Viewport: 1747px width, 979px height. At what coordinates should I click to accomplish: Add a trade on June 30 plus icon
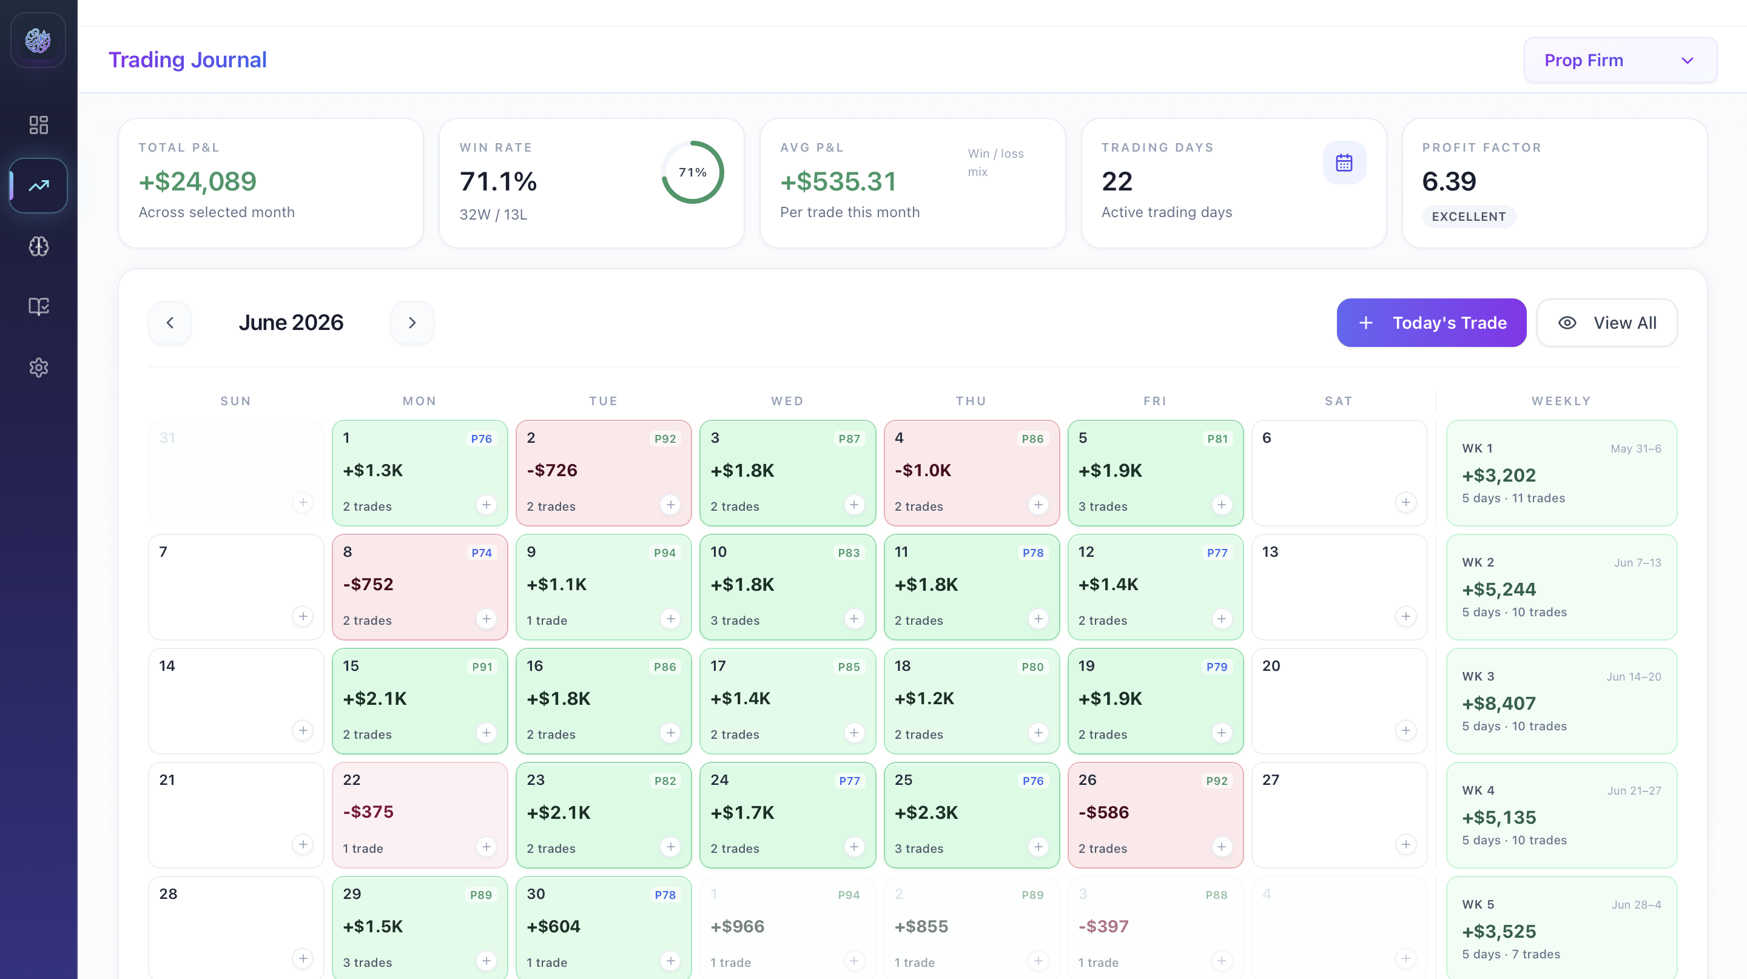[x=670, y=960]
